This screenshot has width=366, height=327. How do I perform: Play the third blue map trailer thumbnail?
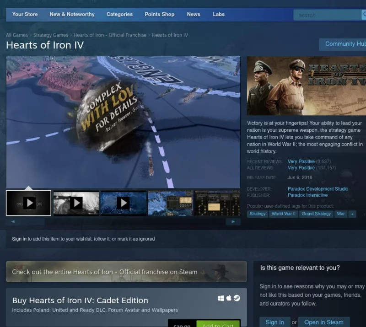pos(123,203)
